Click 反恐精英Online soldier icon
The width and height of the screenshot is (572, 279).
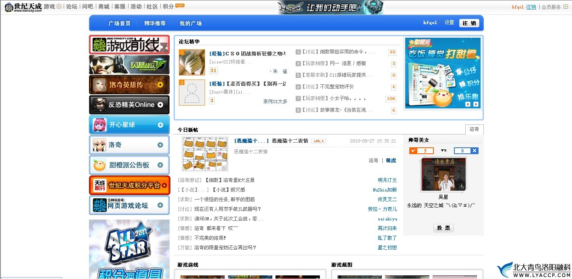[99, 105]
